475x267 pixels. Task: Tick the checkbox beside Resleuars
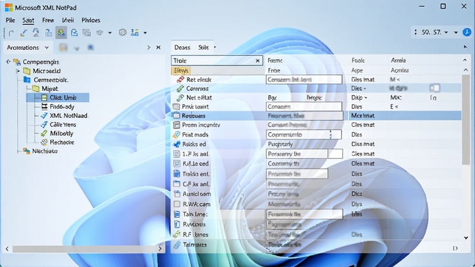176,115
